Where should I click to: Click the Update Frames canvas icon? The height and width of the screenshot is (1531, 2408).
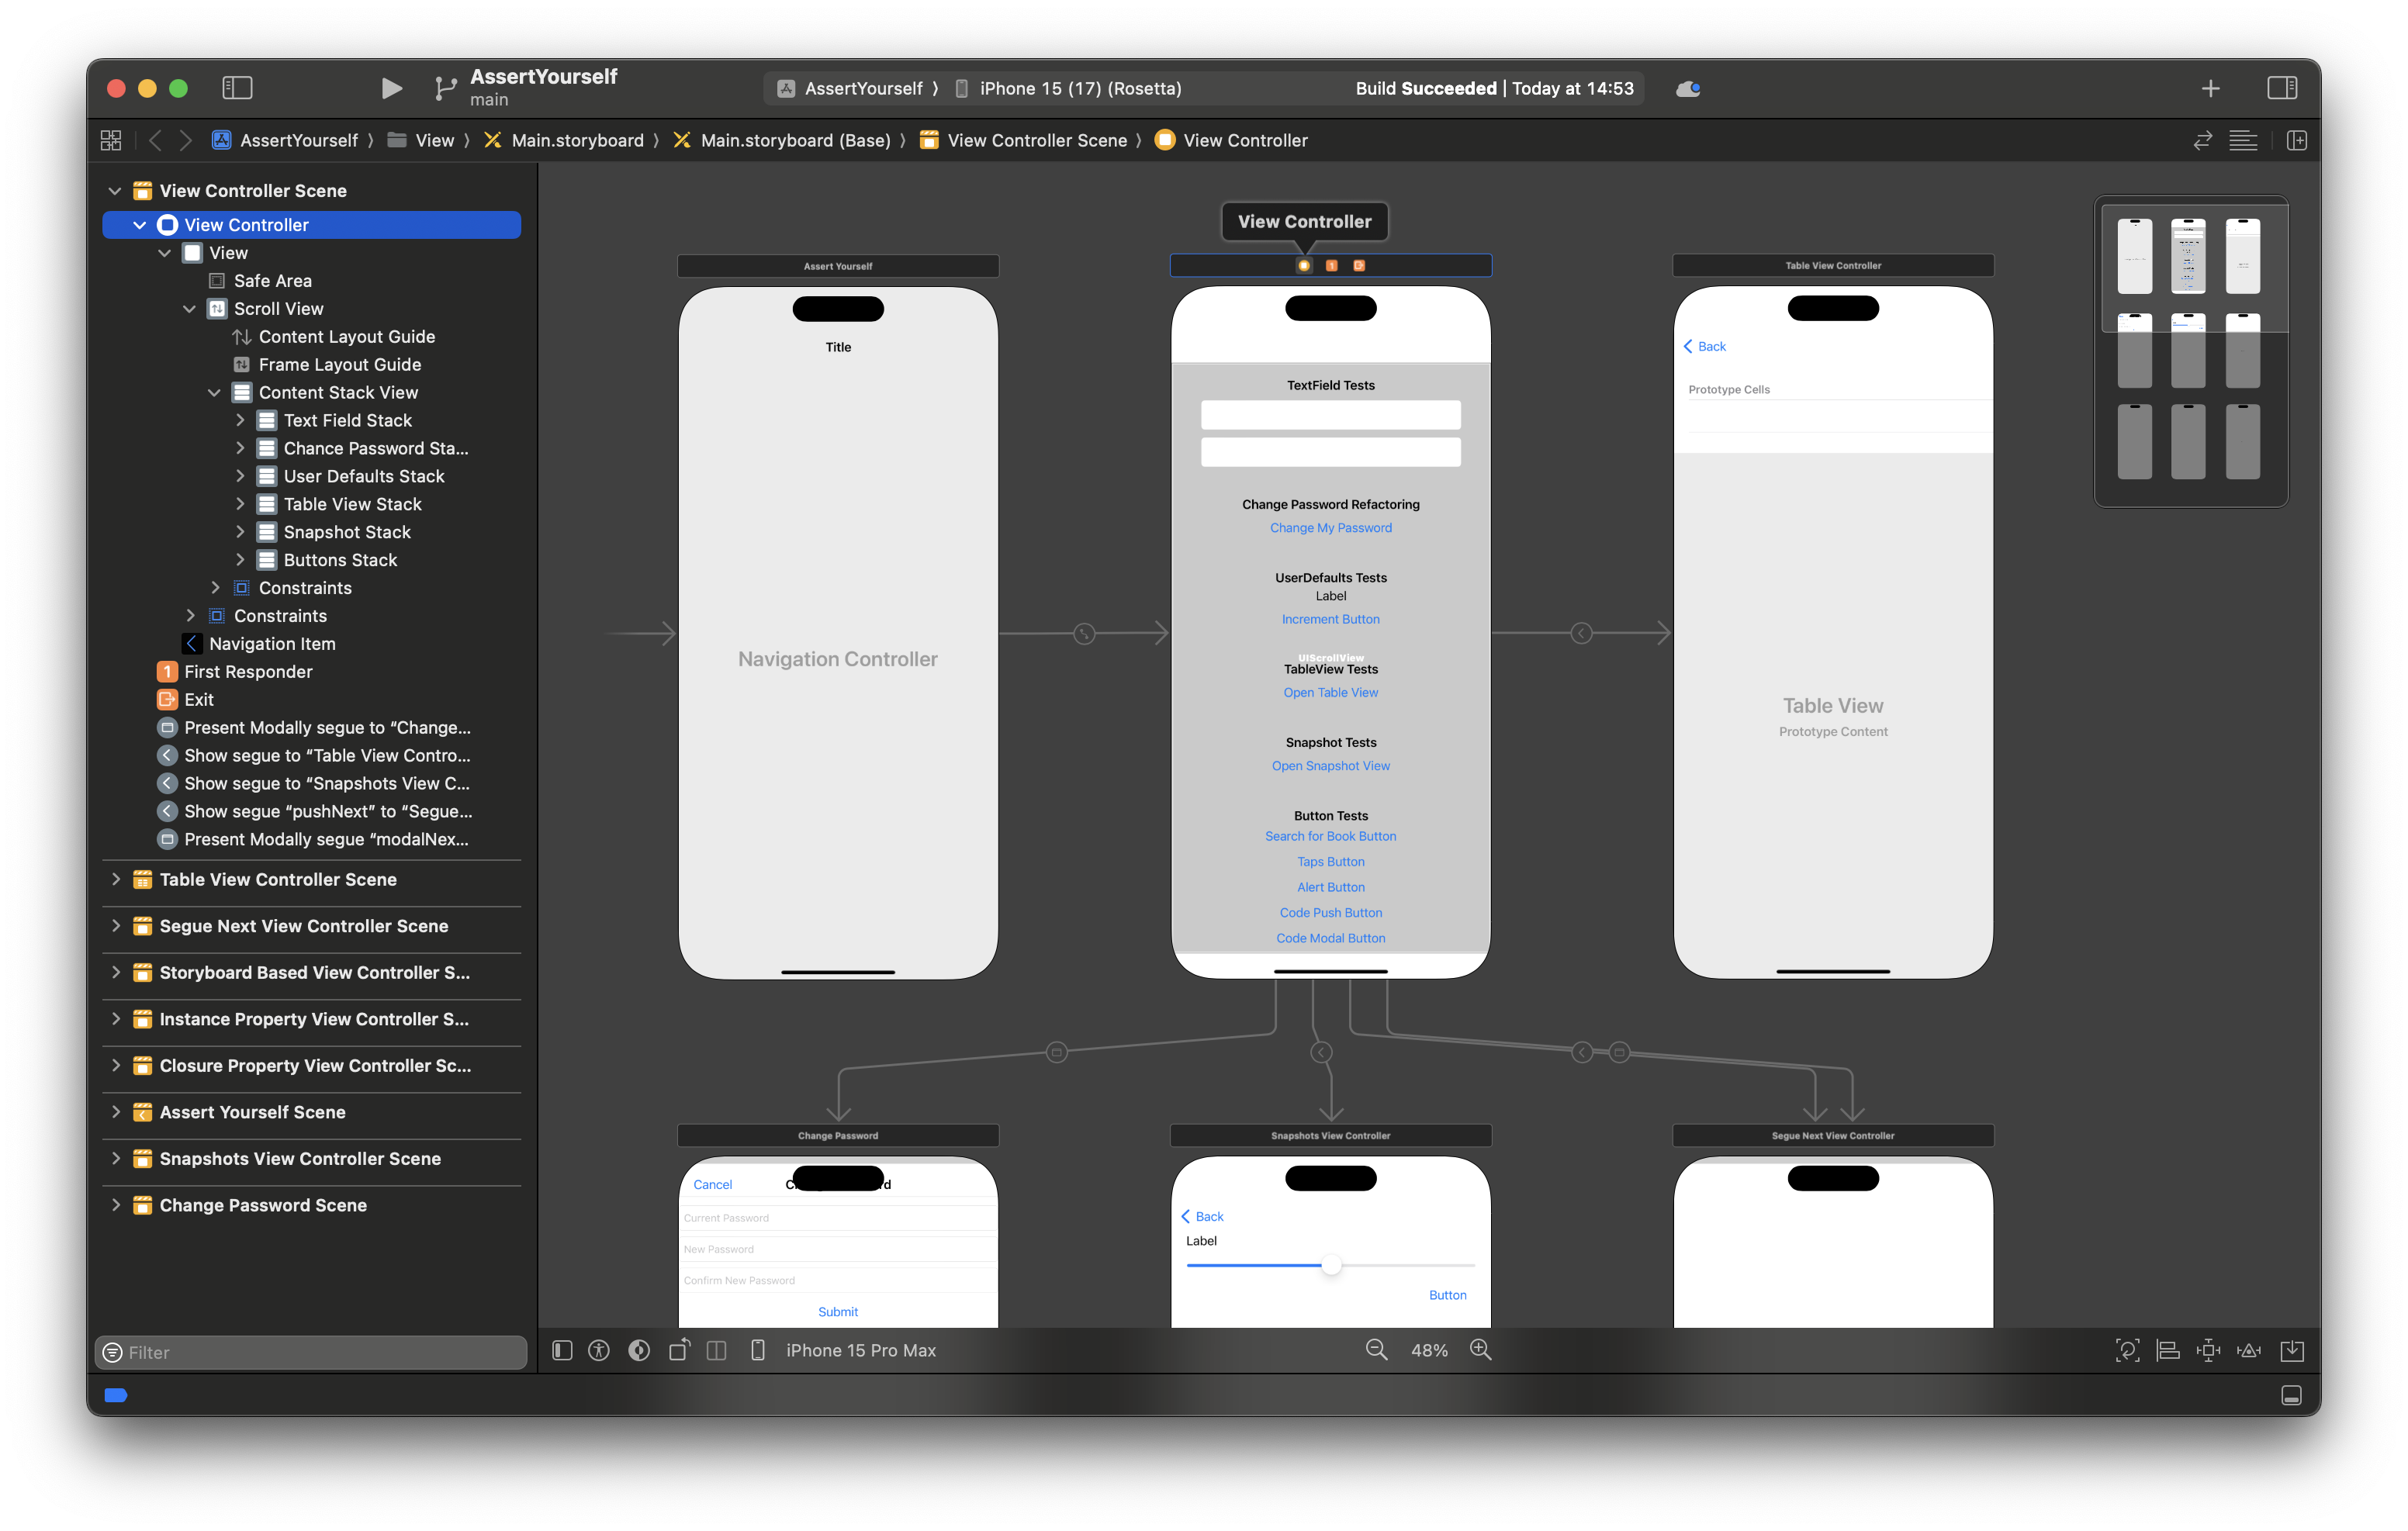[x=2127, y=1350]
